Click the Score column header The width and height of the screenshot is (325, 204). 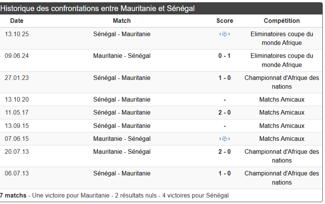tap(225, 21)
